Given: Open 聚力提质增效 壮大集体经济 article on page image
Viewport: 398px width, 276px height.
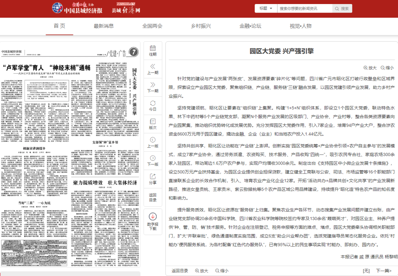Looking at the screenshot, I should (x=105, y=183).
